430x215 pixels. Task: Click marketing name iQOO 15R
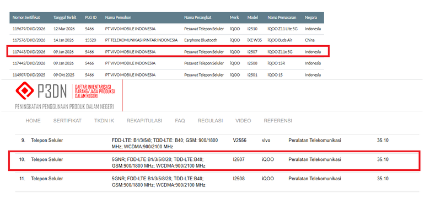(276, 63)
